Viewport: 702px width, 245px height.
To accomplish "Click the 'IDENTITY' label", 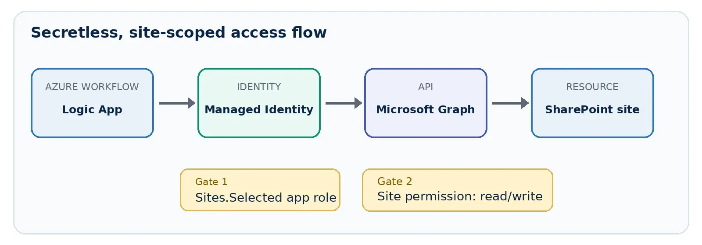I will 259,87.
